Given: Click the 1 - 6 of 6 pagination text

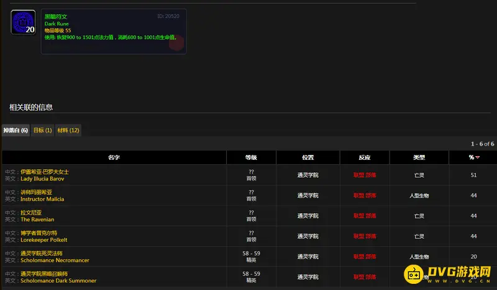Looking at the screenshot, I should [482, 144].
